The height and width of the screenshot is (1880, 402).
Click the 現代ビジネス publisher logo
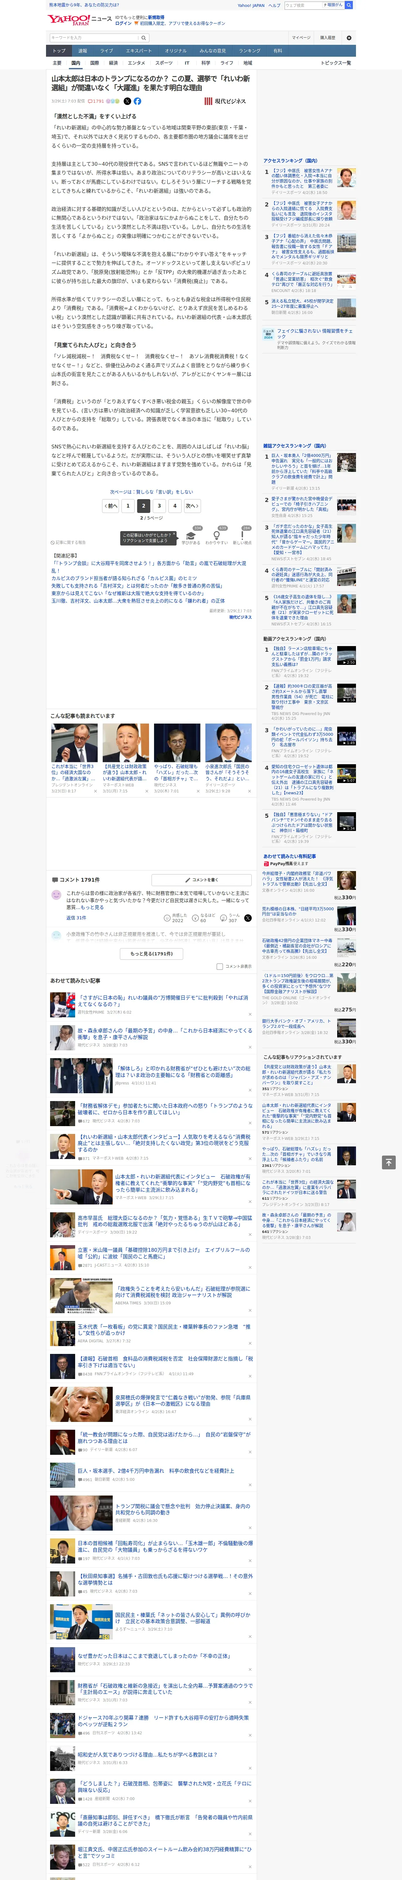pos(225,102)
